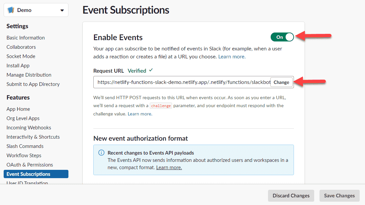Click the Demo app icon
Image resolution: width=365 pixels, height=205 pixels.
11,10
